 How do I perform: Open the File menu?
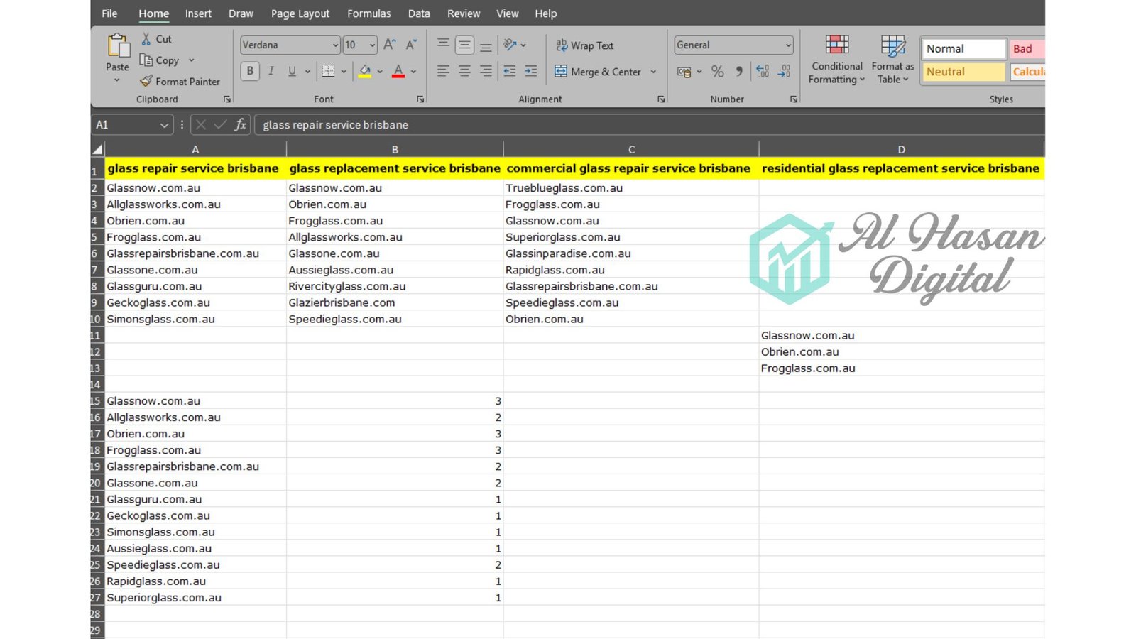[x=109, y=13]
